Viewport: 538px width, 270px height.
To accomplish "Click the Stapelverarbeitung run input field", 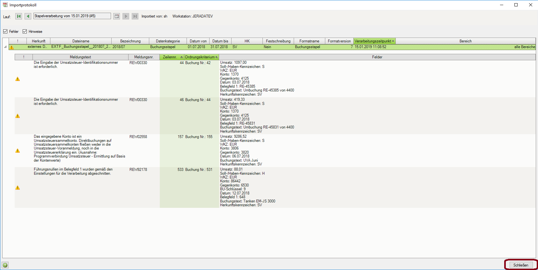I will [x=72, y=16].
